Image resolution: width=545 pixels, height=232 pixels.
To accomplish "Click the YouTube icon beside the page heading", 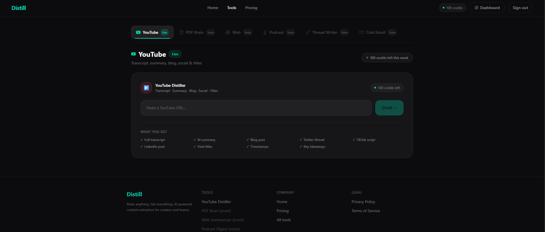I will [x=133, y=54].
